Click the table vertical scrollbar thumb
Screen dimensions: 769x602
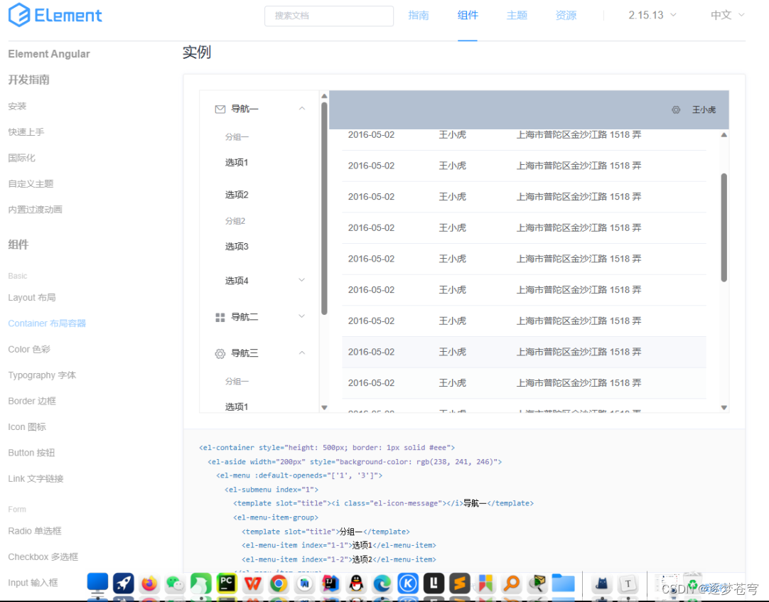724,227
